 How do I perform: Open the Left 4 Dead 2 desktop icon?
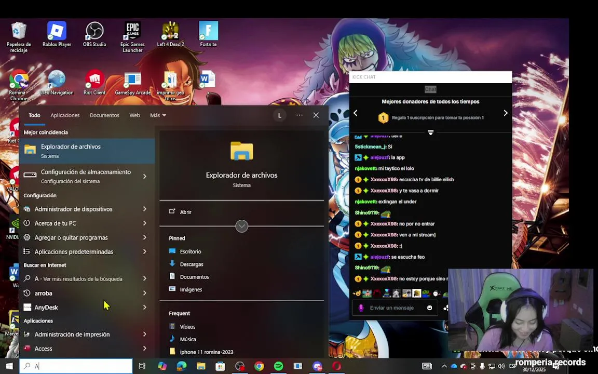(x=170, y=34)
